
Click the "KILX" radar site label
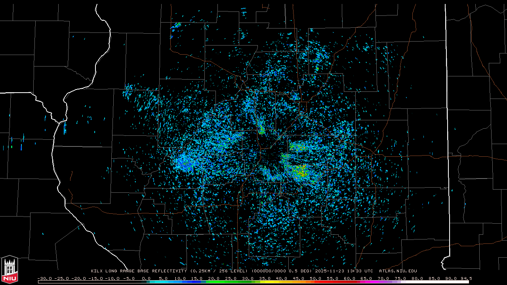point(97,271)
